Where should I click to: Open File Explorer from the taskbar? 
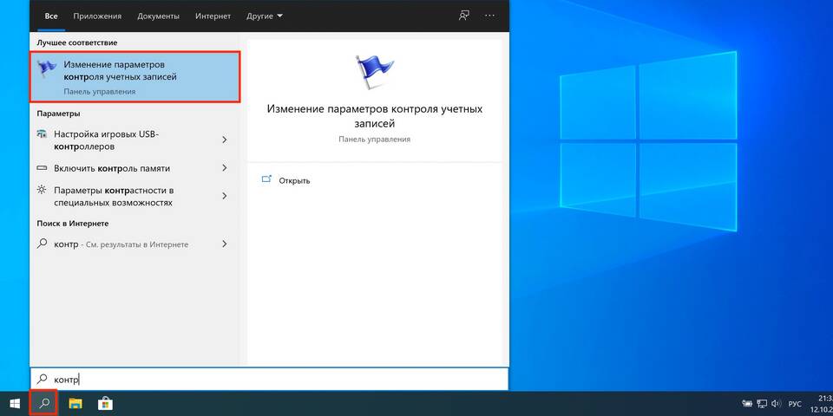pyautogui.click(x=75, y=403)
